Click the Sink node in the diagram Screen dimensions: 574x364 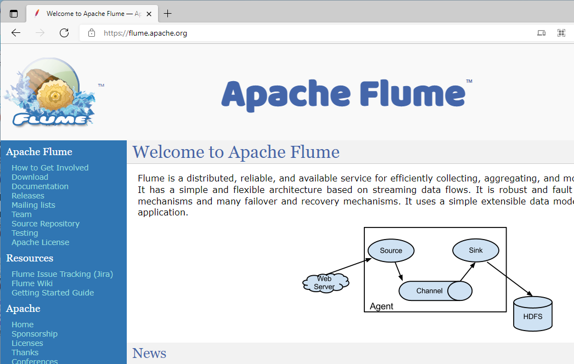coord(476,250)
